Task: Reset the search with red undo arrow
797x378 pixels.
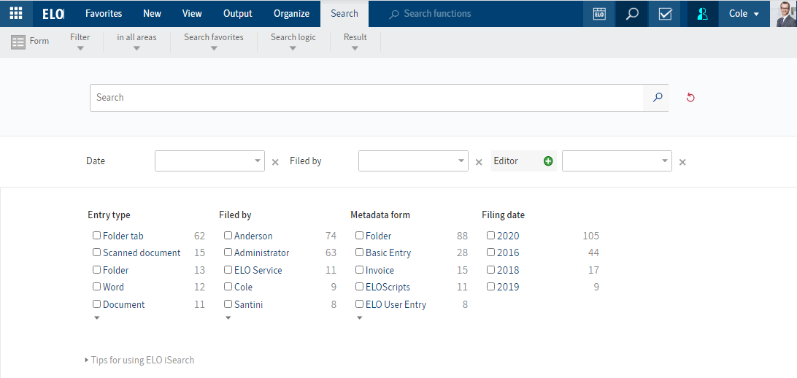Action: coord(690,98)
